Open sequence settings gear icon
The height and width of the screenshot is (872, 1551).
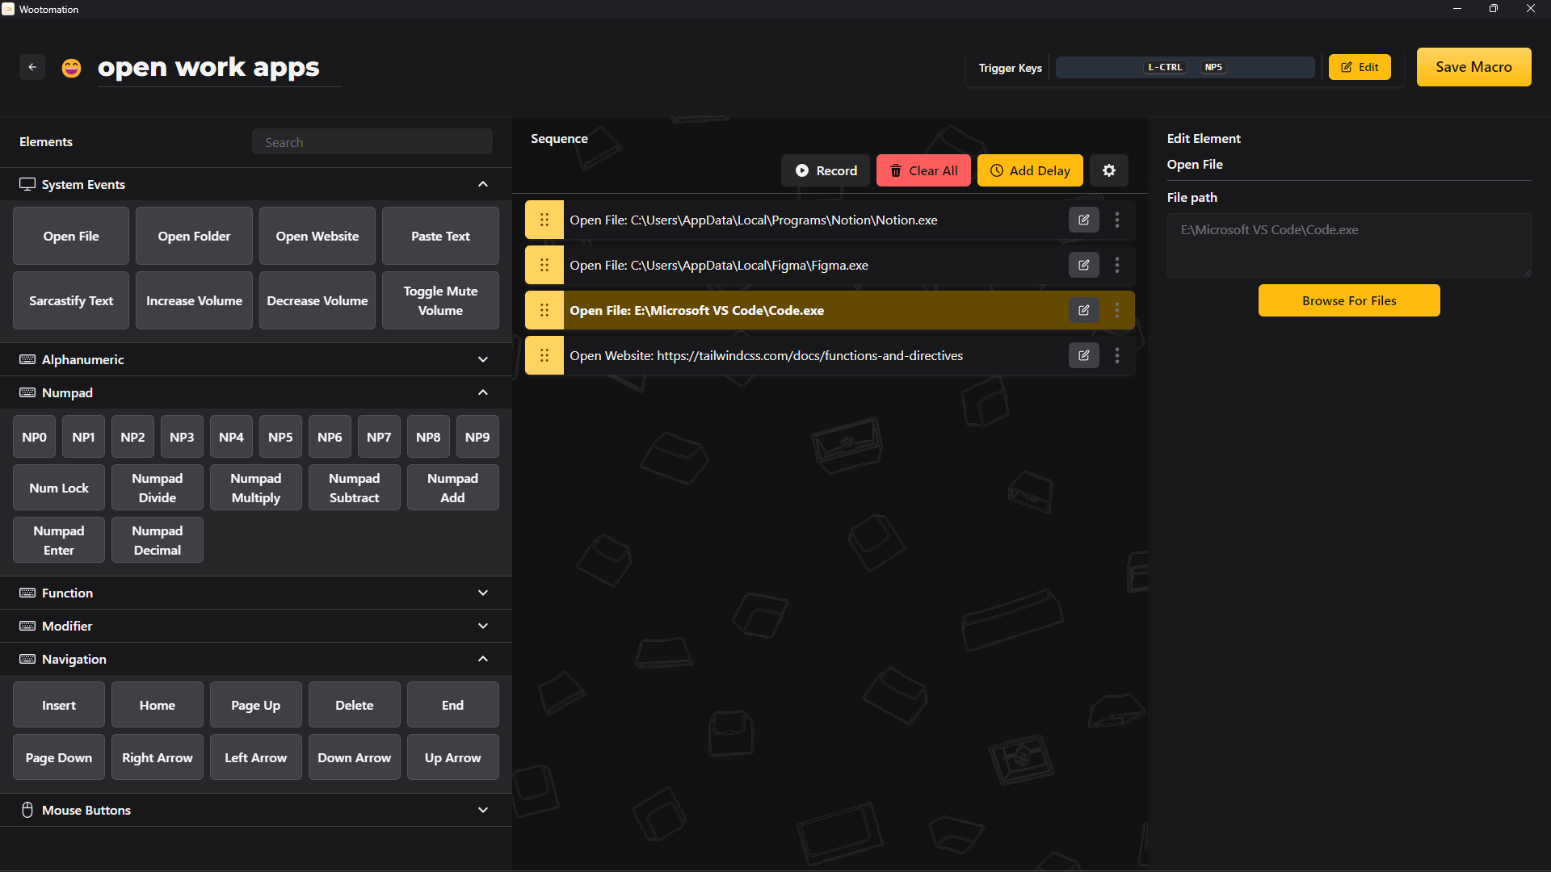(x=1109, y=170)
